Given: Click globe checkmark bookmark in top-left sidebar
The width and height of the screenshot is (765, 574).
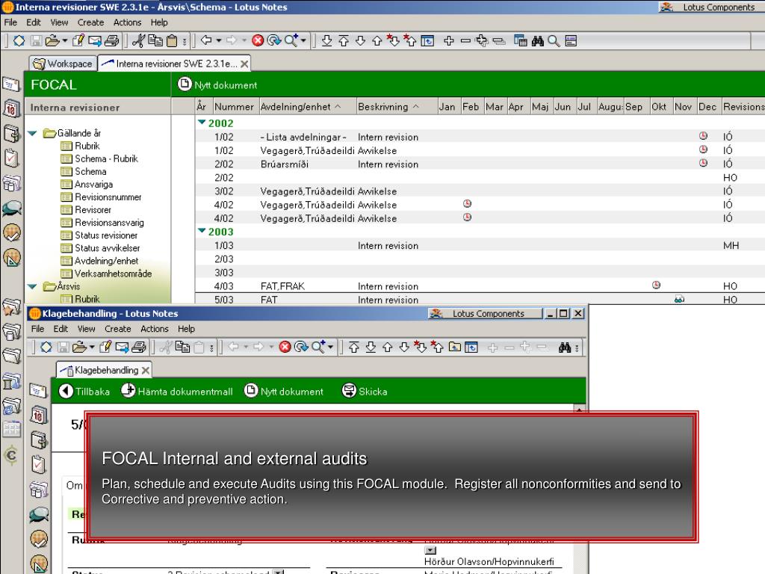Looking at the screenshot, I should point(12,232).
